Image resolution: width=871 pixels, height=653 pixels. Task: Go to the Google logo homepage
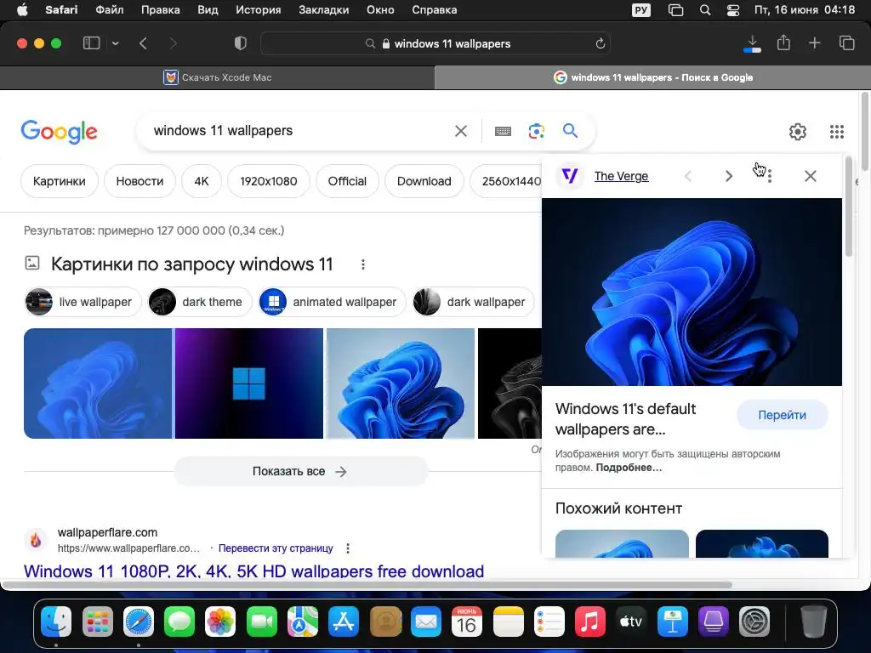pos(59,132)
